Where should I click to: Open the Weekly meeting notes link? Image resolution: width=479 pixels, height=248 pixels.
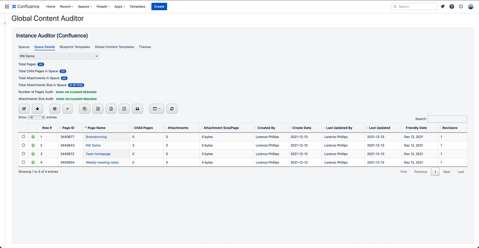pos(102,162)
